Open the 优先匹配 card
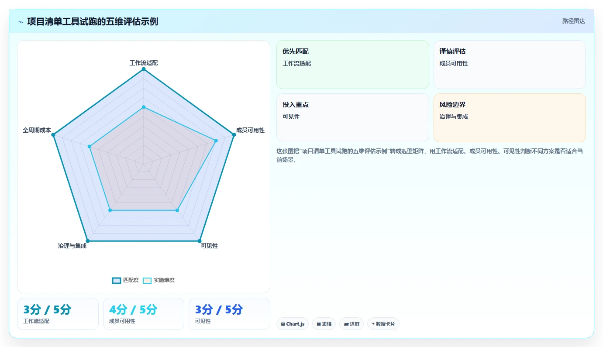Viewport: 603px width, 347px height. pos(353,65)
